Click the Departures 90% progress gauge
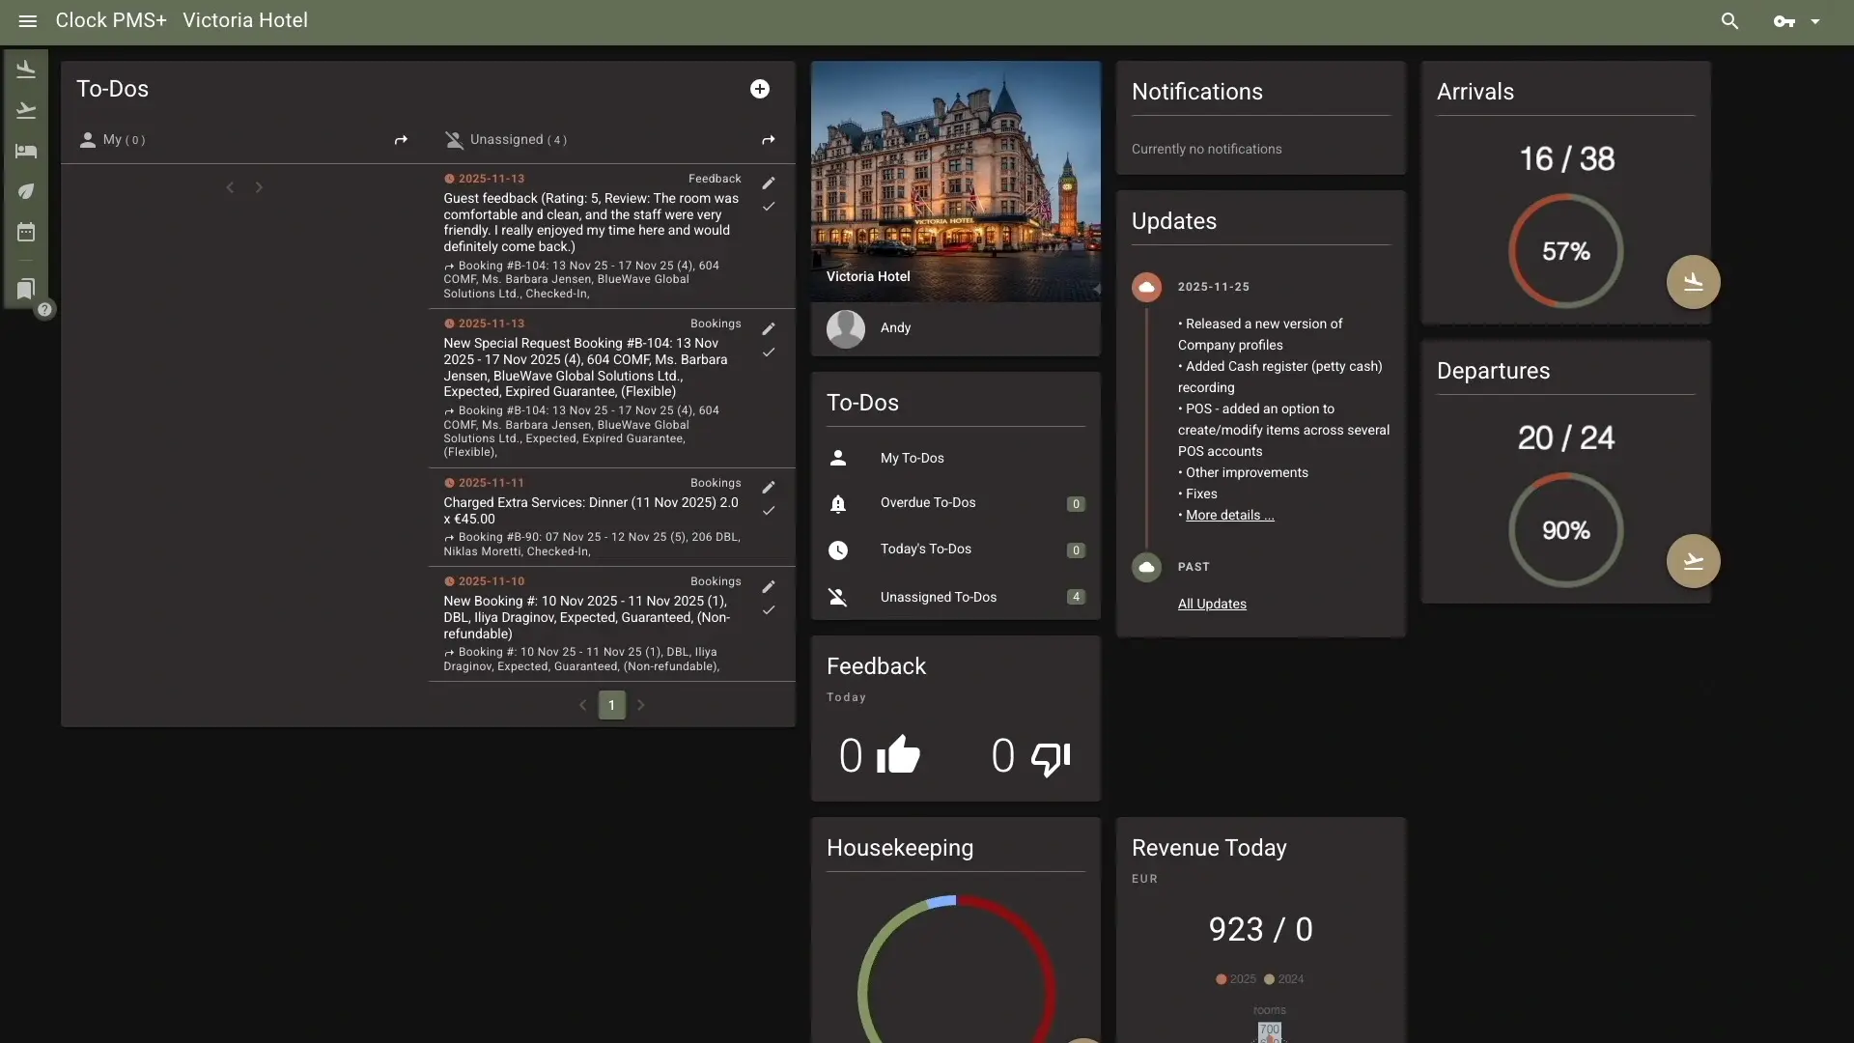The width and height of the screenshot is (1854, 1043). (1565, 530)
